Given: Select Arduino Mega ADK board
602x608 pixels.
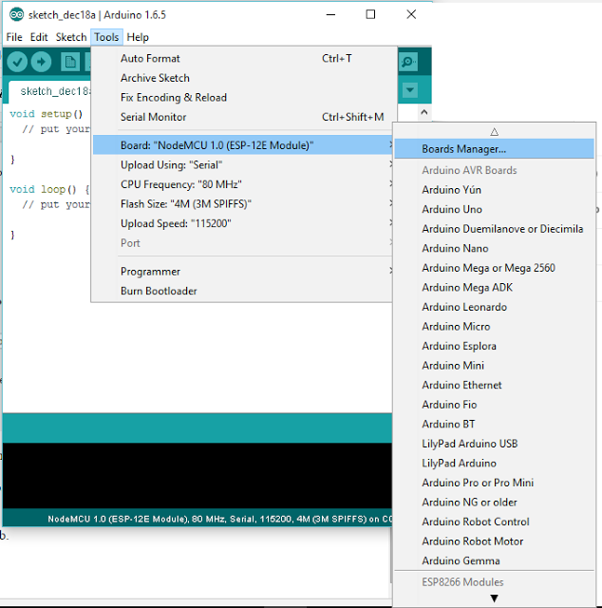Looking at the screenshot, I should click(x=495, y=287).
